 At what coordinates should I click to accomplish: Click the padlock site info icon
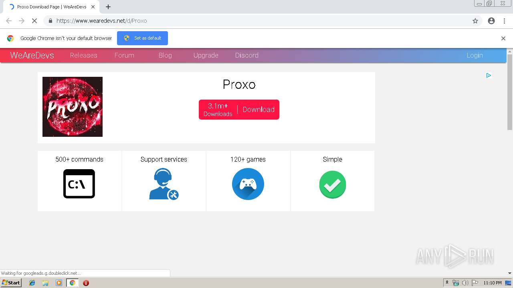[x=50, y=21]
